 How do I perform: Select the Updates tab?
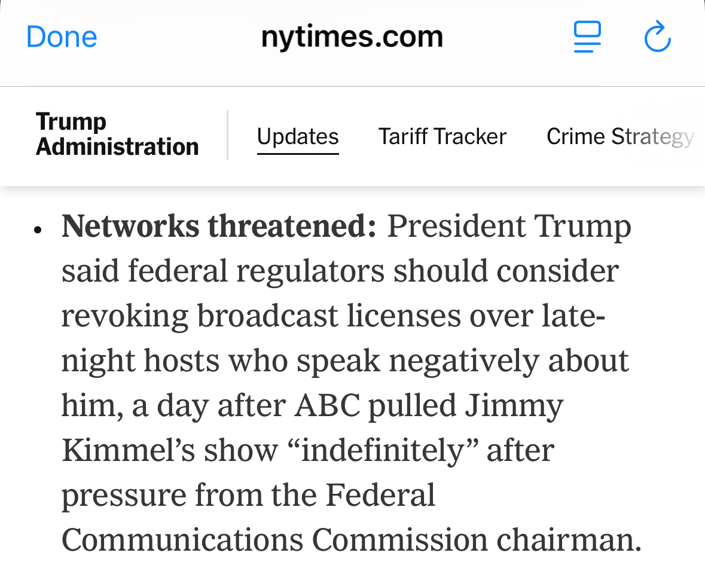point(298,137)
